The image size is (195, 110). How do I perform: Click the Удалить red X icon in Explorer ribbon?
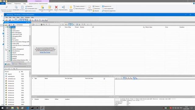click(56, 7)
